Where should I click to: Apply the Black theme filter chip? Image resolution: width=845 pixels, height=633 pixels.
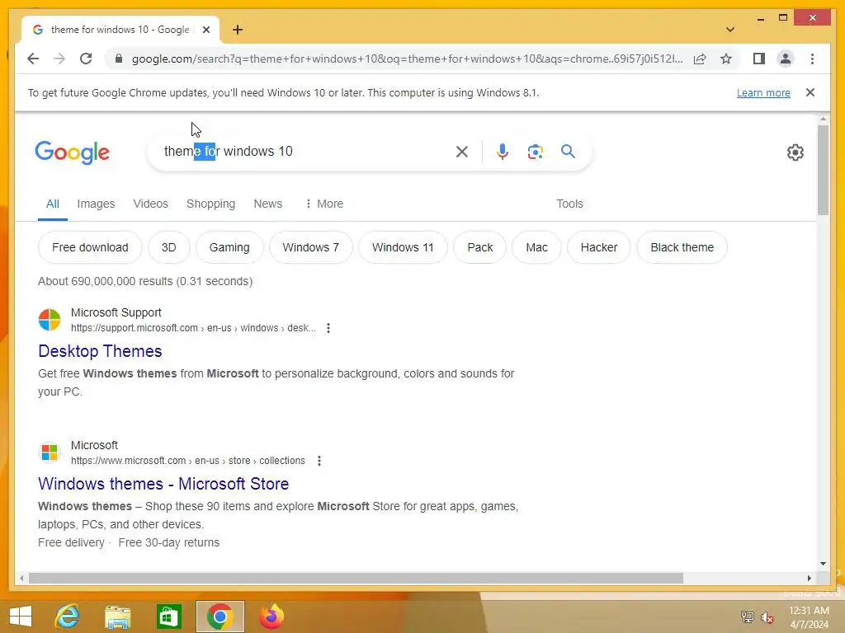682,247
